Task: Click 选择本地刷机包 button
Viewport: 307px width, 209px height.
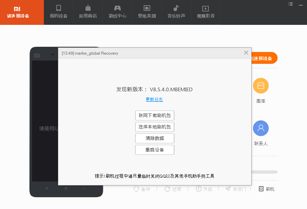Action: click(154, 127)
